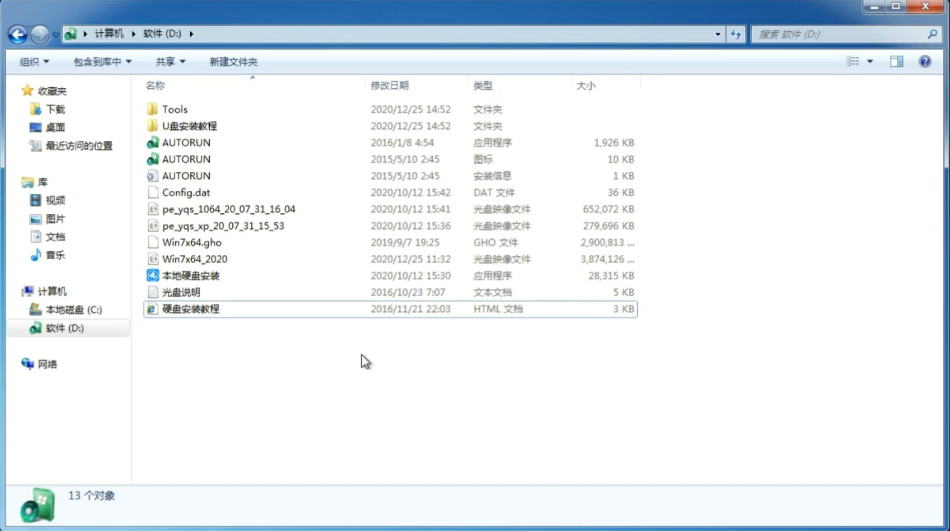Open the Tools folder
Viewport: 950px width, 531px height.
[x=174, y=109]
